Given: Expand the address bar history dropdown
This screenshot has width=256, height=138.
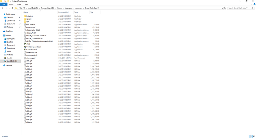Looking at the screenshot, I should [x=222, y=8].
